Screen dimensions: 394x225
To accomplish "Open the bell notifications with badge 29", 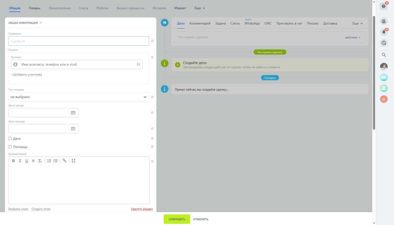I will (x=384, y=32).
